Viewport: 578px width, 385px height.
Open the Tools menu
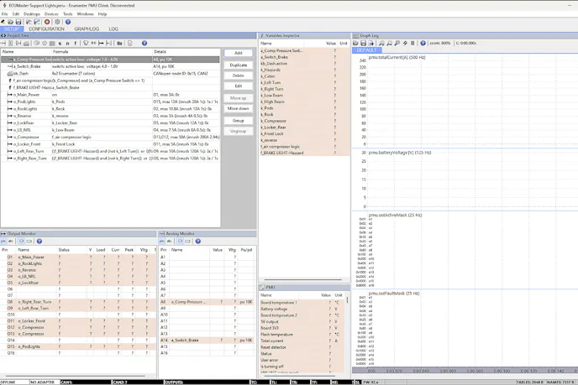click(67, 14)
